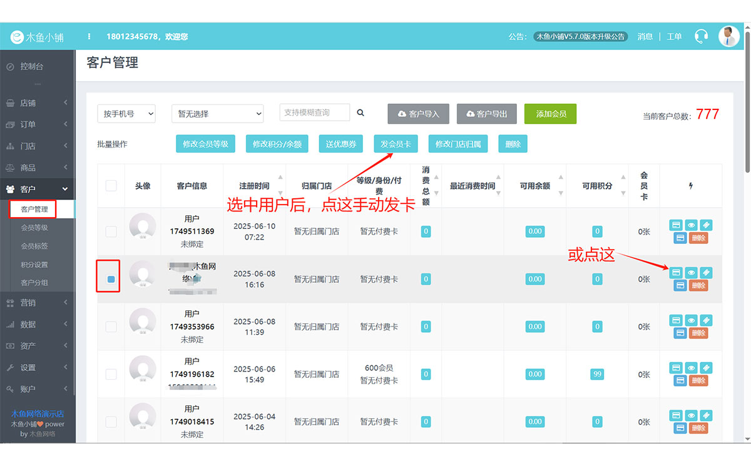Screen dimensions: 751x466
Task: Issue member card for user 1749353966
Action: pos(676,320)
